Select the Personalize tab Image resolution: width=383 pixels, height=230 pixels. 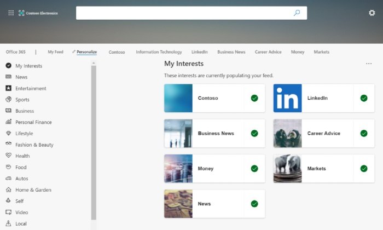86,52
